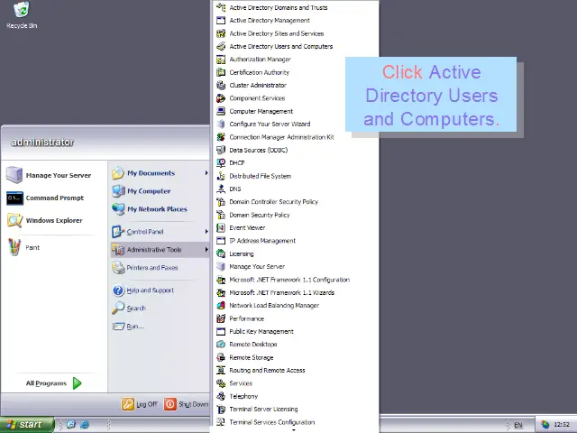The height and width of the screenshot is (433, 577).
Task: Click the Services icon
Action: tap(221, 383)
